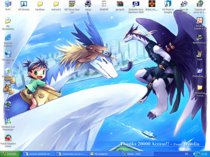Open the README text file

click(x=104, y=4)
